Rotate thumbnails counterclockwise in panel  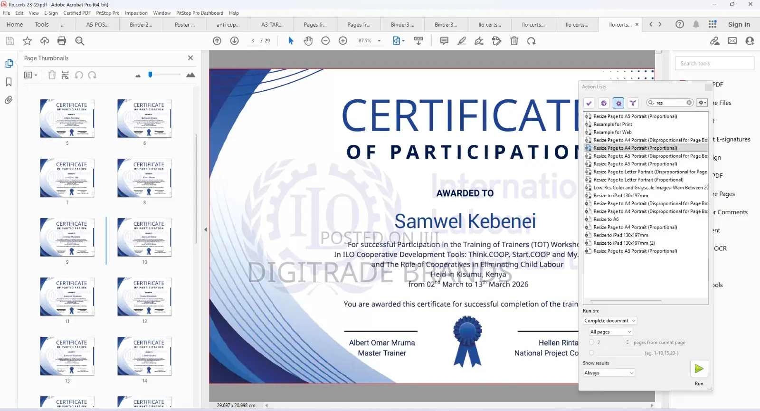coord(79,75)
